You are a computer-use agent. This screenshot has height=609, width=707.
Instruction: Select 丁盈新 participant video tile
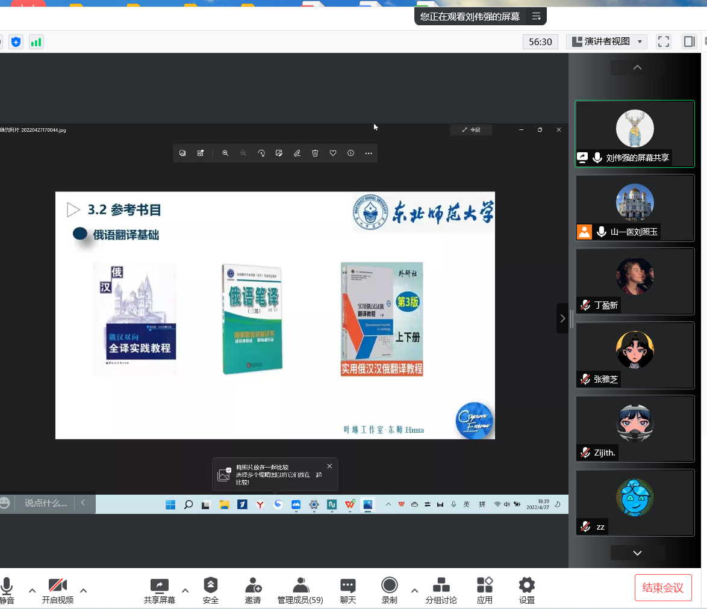(x=635, y=280)
